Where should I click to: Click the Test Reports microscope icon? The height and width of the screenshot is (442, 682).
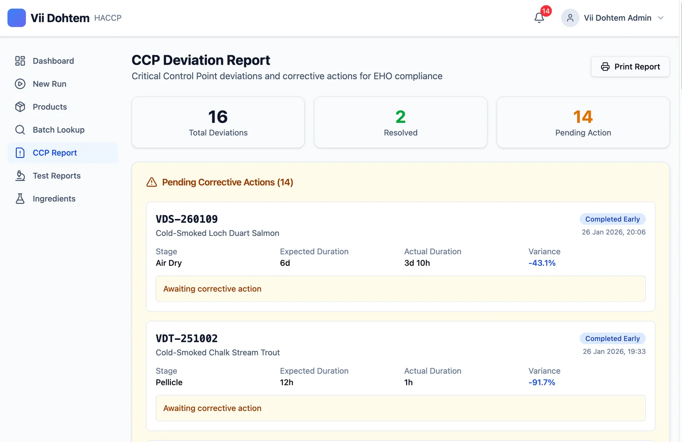(20, 176)
